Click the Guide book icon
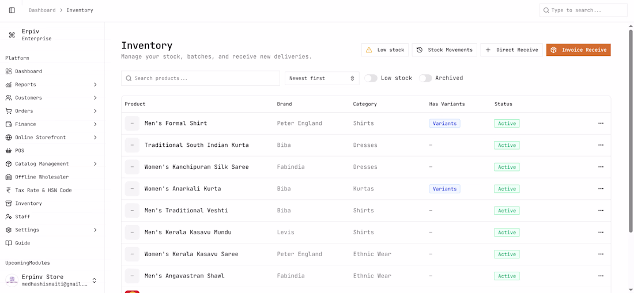 (x=9, y=243)
